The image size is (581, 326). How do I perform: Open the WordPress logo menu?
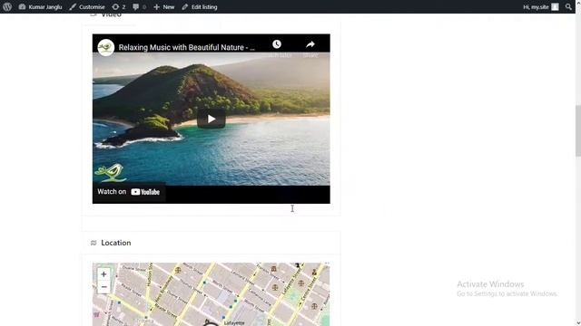7,6
